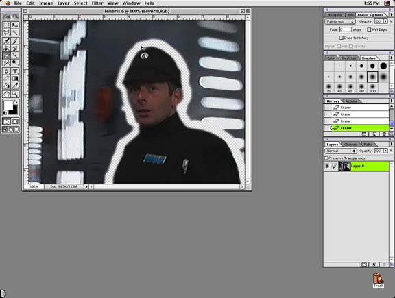Select the Eraser tool in toolbox
Image resolution: width=395 pixels, height=298 pixels.
pyautogui.click(x=7, y=55)
